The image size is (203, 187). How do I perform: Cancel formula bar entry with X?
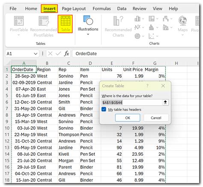point(50,53)
